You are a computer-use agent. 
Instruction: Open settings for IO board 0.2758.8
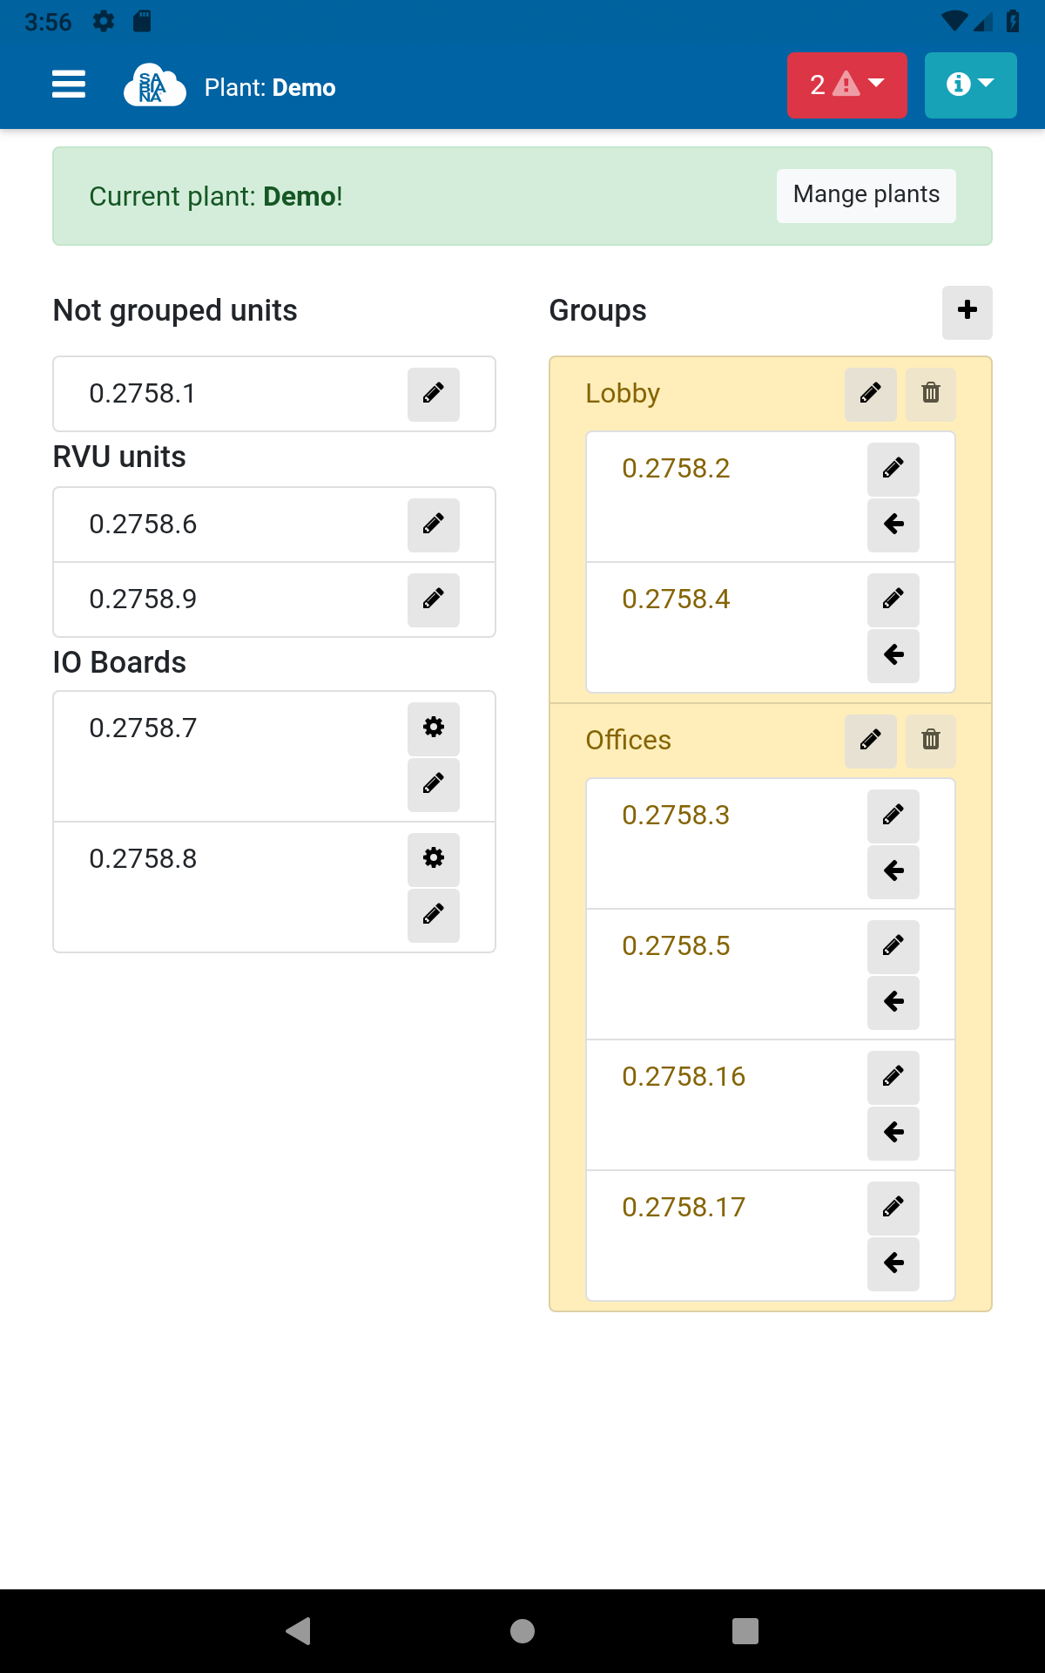(x=433, y=858)
